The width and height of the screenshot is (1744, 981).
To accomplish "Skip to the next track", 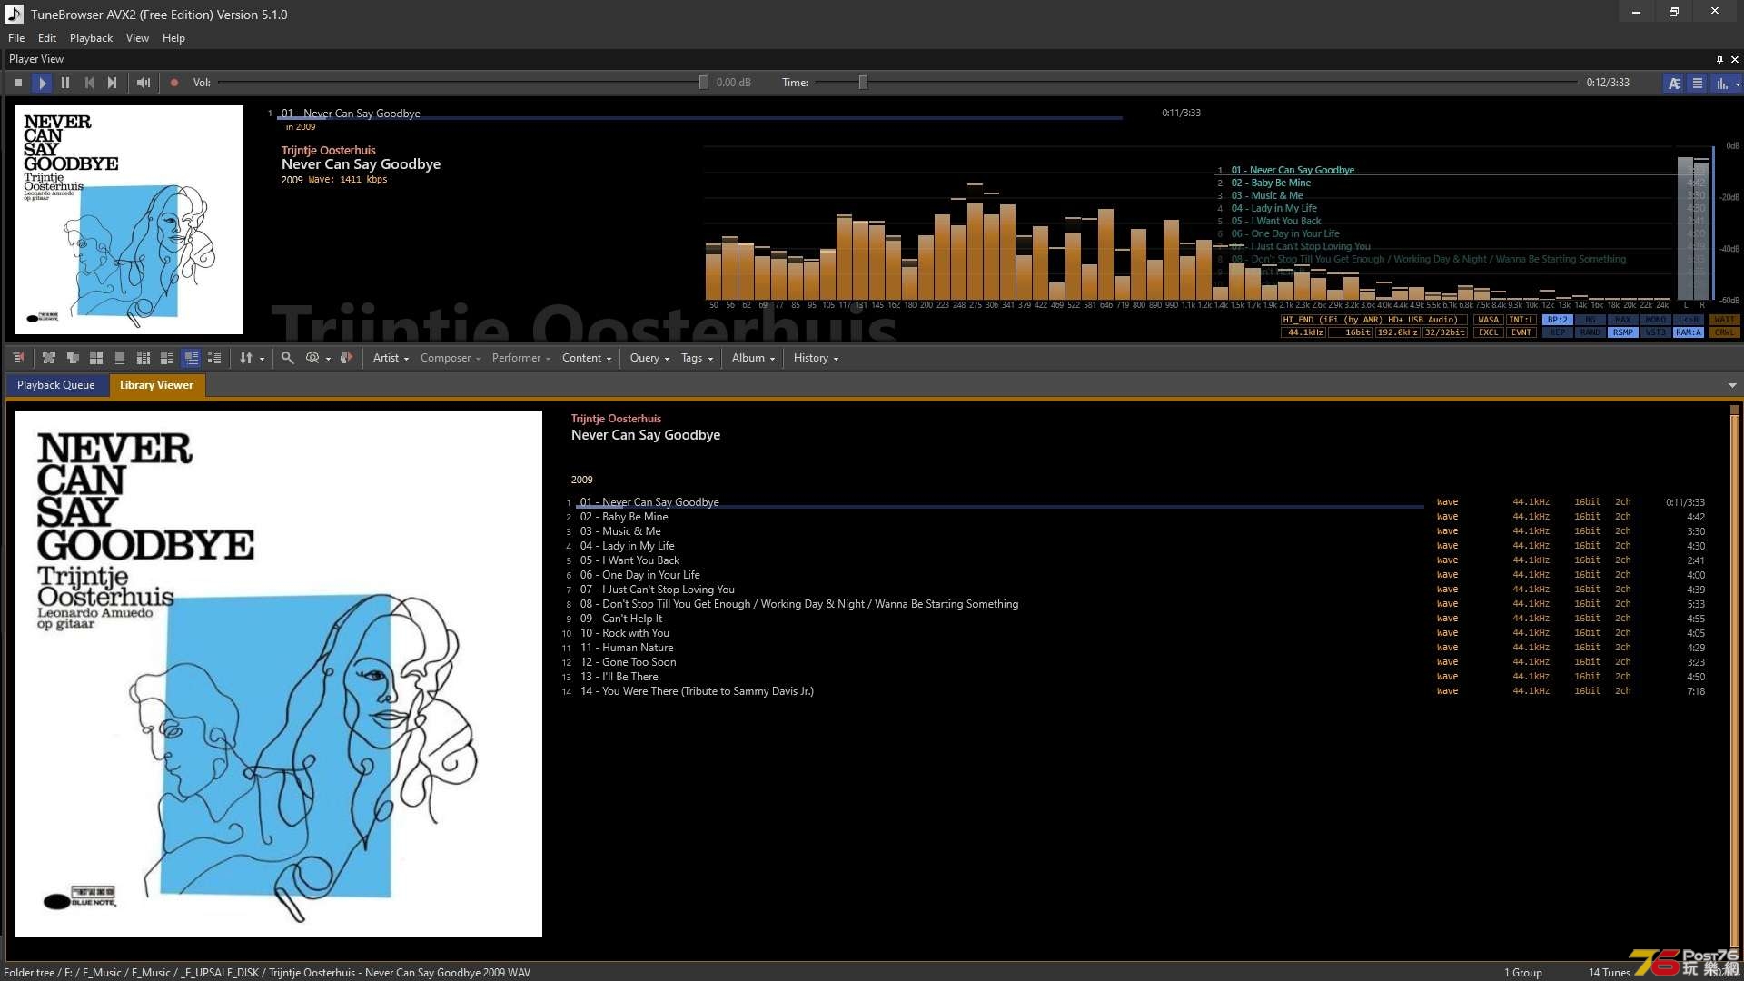I will pos(112,83).
